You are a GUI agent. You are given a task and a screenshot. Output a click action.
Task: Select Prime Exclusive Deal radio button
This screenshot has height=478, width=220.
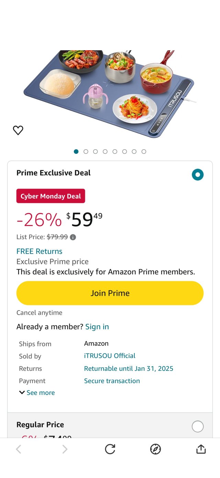pyautogui.click(x=198, y=175)
